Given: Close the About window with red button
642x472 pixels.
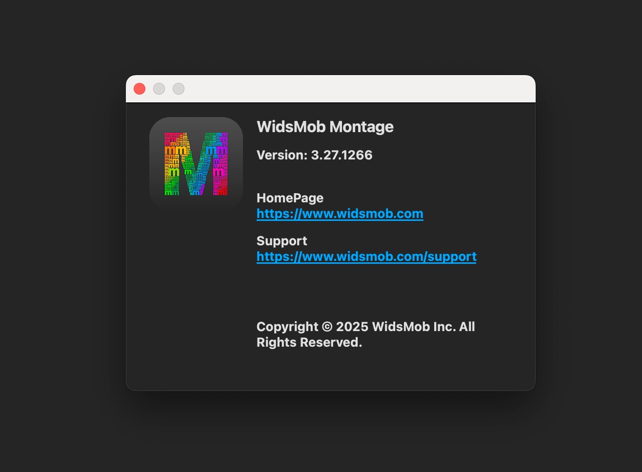Looking at the screenshot, I should [x=140, y=89].
